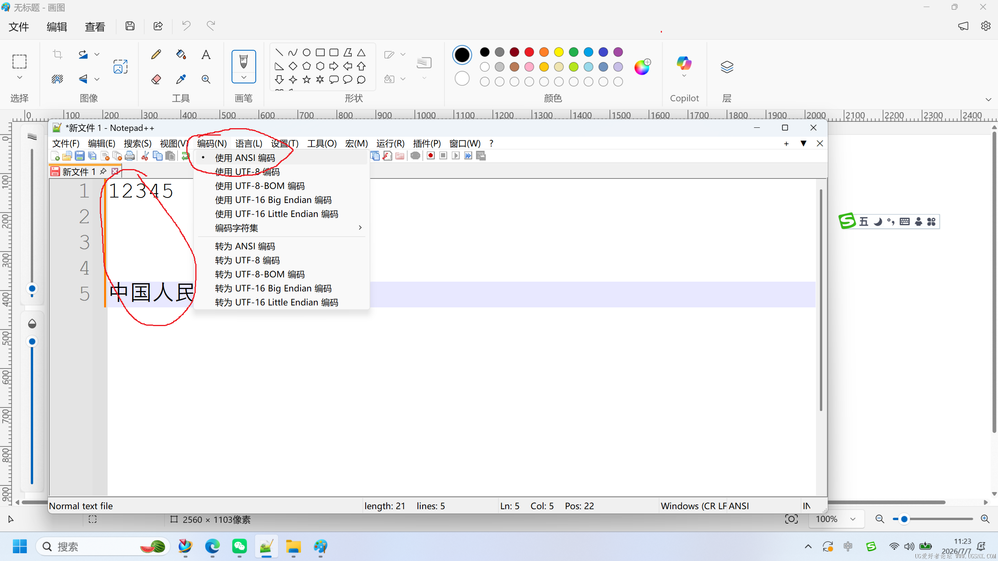The height and width of the screenshot is (561, 998).
Task: Click Notepad++ Save all toolbar icon
Action: [x=92, y=156]
